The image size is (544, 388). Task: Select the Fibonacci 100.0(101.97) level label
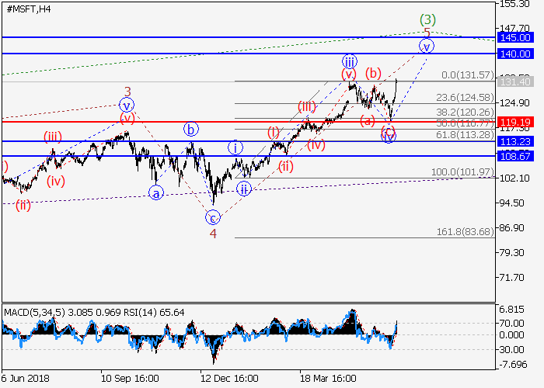point(465,171)
